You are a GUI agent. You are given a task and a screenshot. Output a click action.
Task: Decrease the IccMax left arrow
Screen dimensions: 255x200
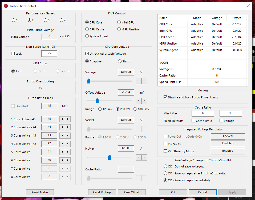click(x=139, y=157)
